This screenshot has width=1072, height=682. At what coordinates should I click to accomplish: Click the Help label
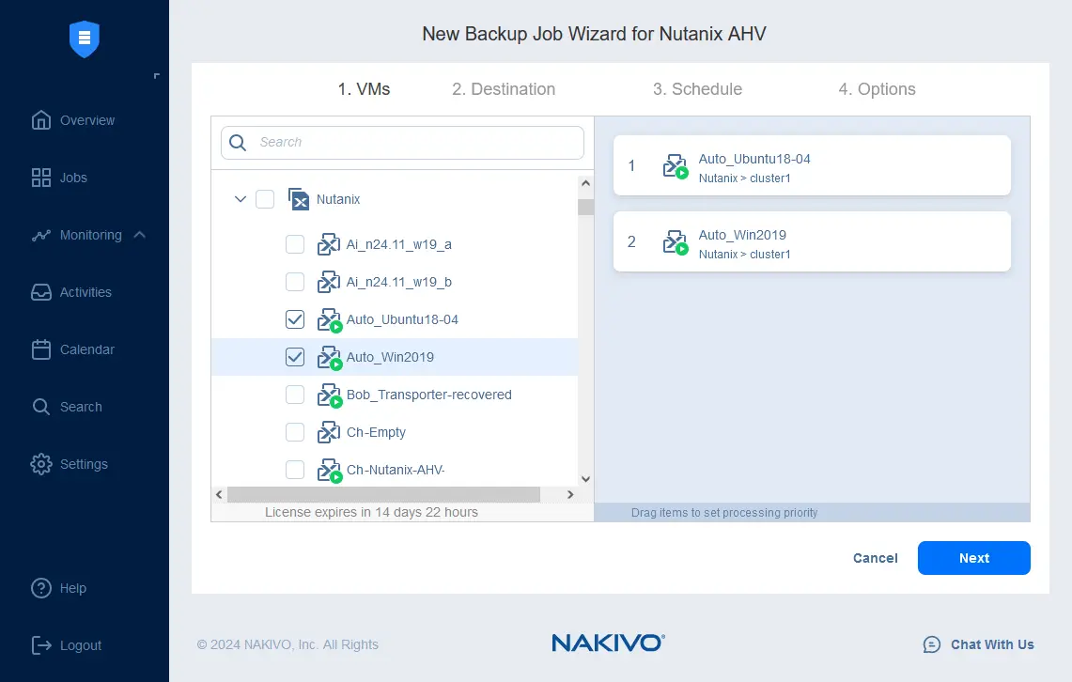point(73,588)
